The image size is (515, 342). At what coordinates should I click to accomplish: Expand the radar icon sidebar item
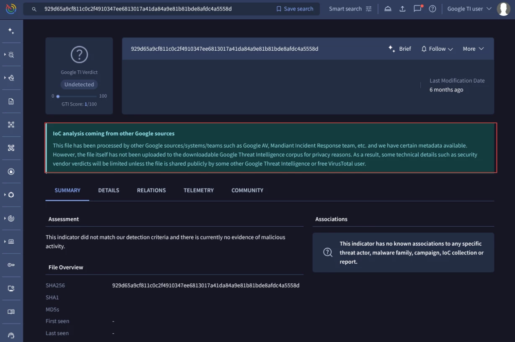(x=11, y=218)
